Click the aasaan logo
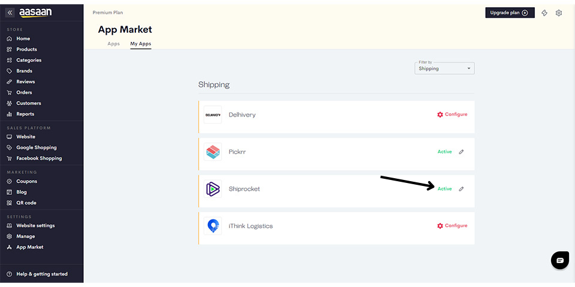 35,13
